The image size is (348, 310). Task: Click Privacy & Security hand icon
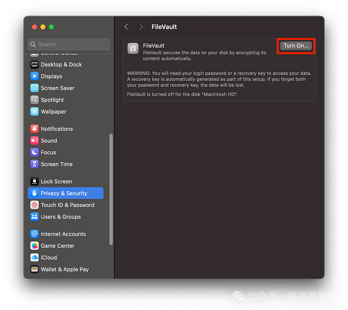click(34, 193)
